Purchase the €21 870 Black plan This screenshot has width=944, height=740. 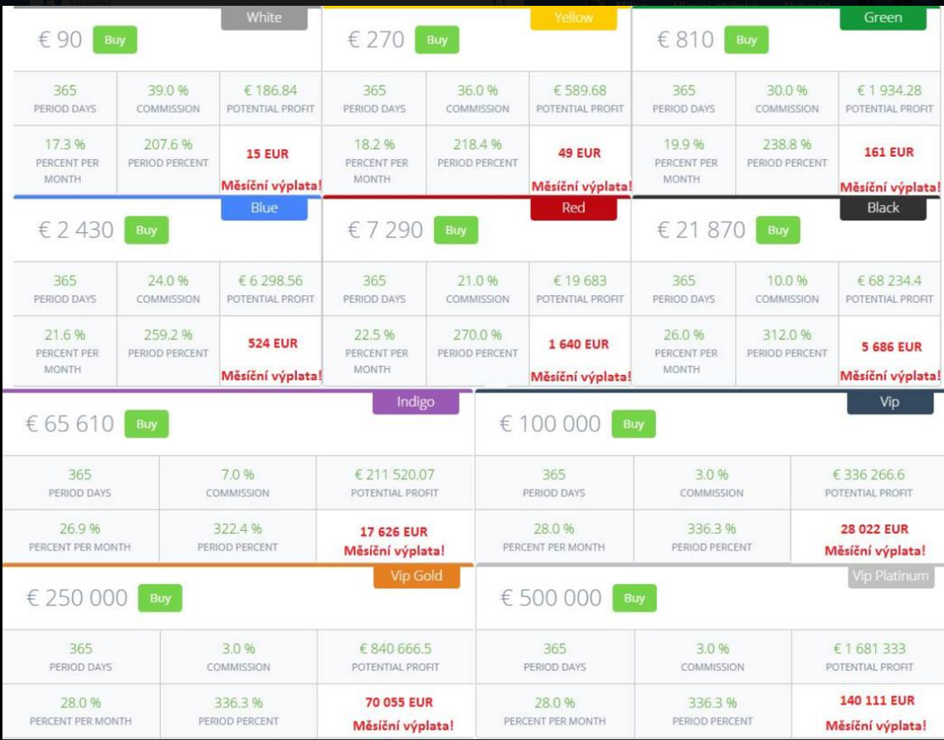pos(777,231)
